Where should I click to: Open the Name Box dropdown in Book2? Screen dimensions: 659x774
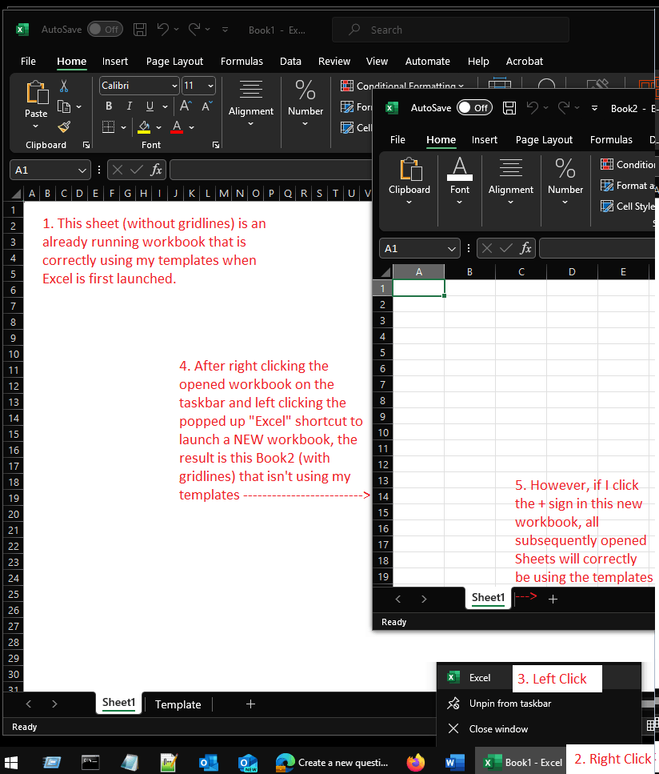click(x=451, y=248)
